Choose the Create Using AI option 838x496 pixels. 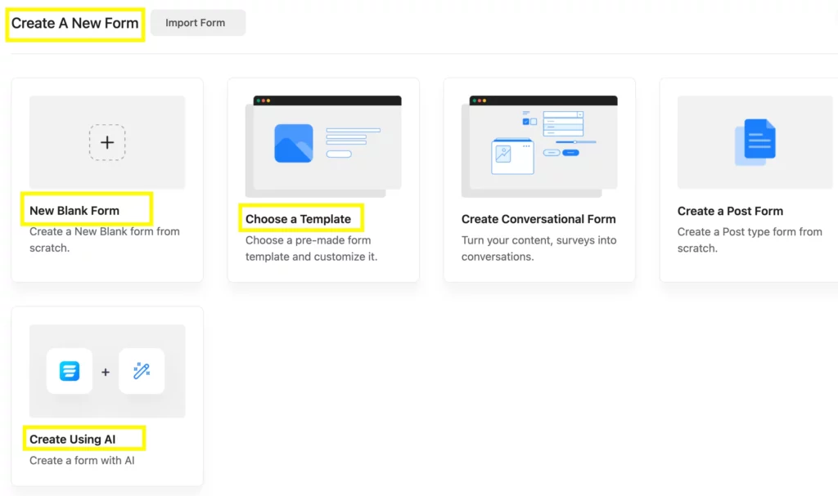(73, 440)
